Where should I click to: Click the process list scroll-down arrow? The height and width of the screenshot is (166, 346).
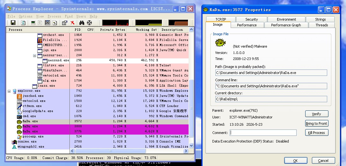[x=191, y=146]
